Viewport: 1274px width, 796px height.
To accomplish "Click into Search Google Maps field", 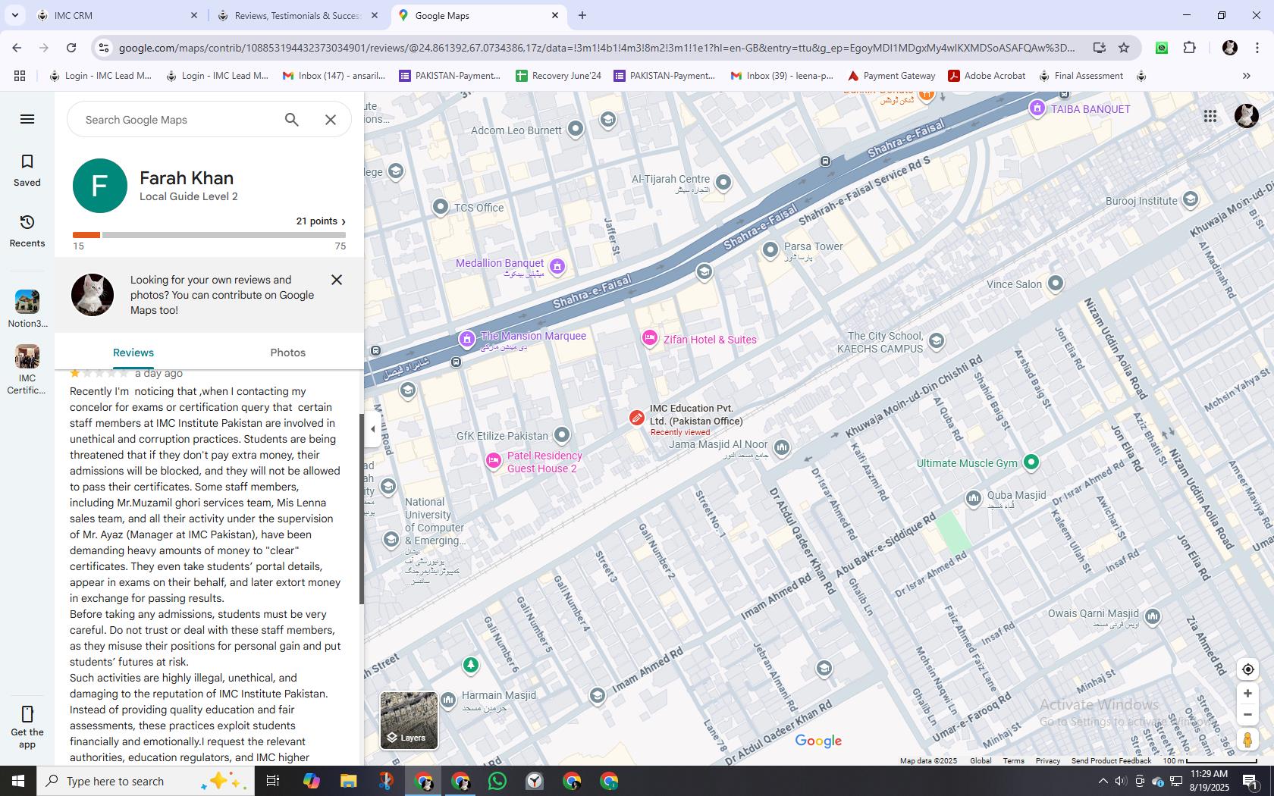I will coord(178,120).
